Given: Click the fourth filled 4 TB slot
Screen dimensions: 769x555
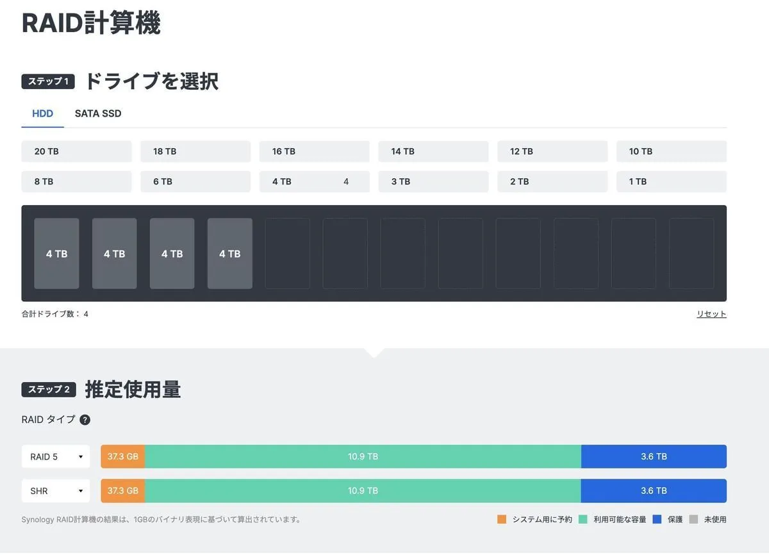Looking at the screenshot, I should click(x=229, y=254).
